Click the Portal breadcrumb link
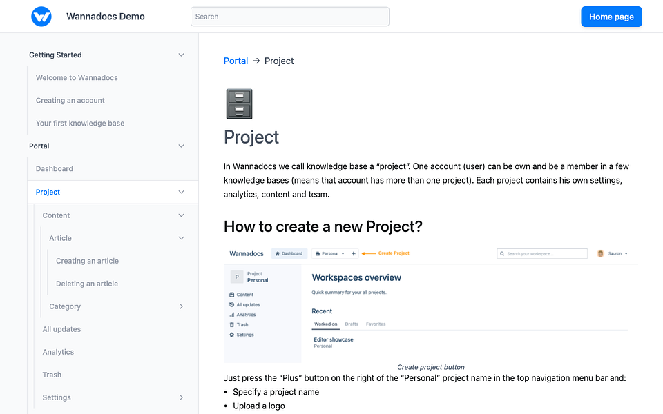The height and width of the screenshot is (414, 663). point(236,61)
